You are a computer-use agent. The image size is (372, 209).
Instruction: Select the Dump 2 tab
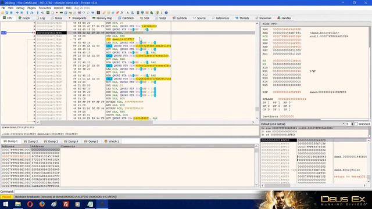(x=31, y=141)
